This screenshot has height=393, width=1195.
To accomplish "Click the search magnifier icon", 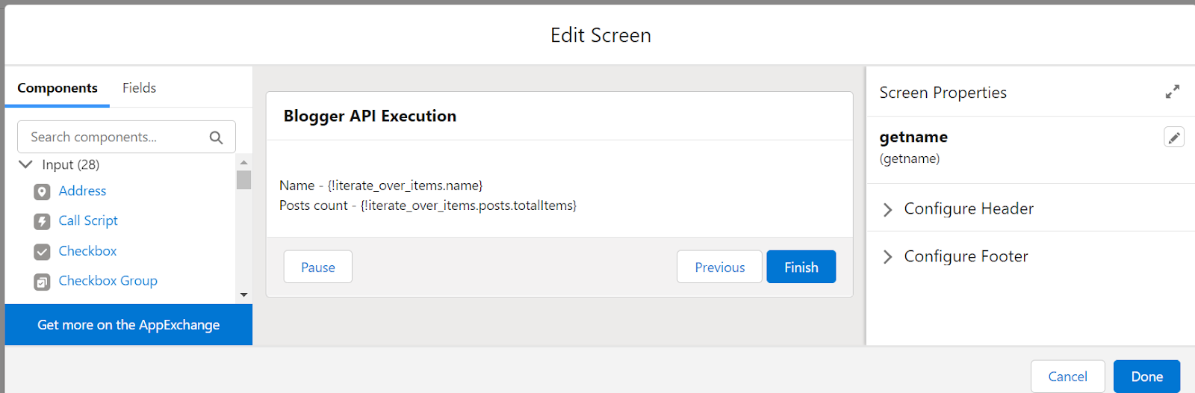I will (216, 137).
